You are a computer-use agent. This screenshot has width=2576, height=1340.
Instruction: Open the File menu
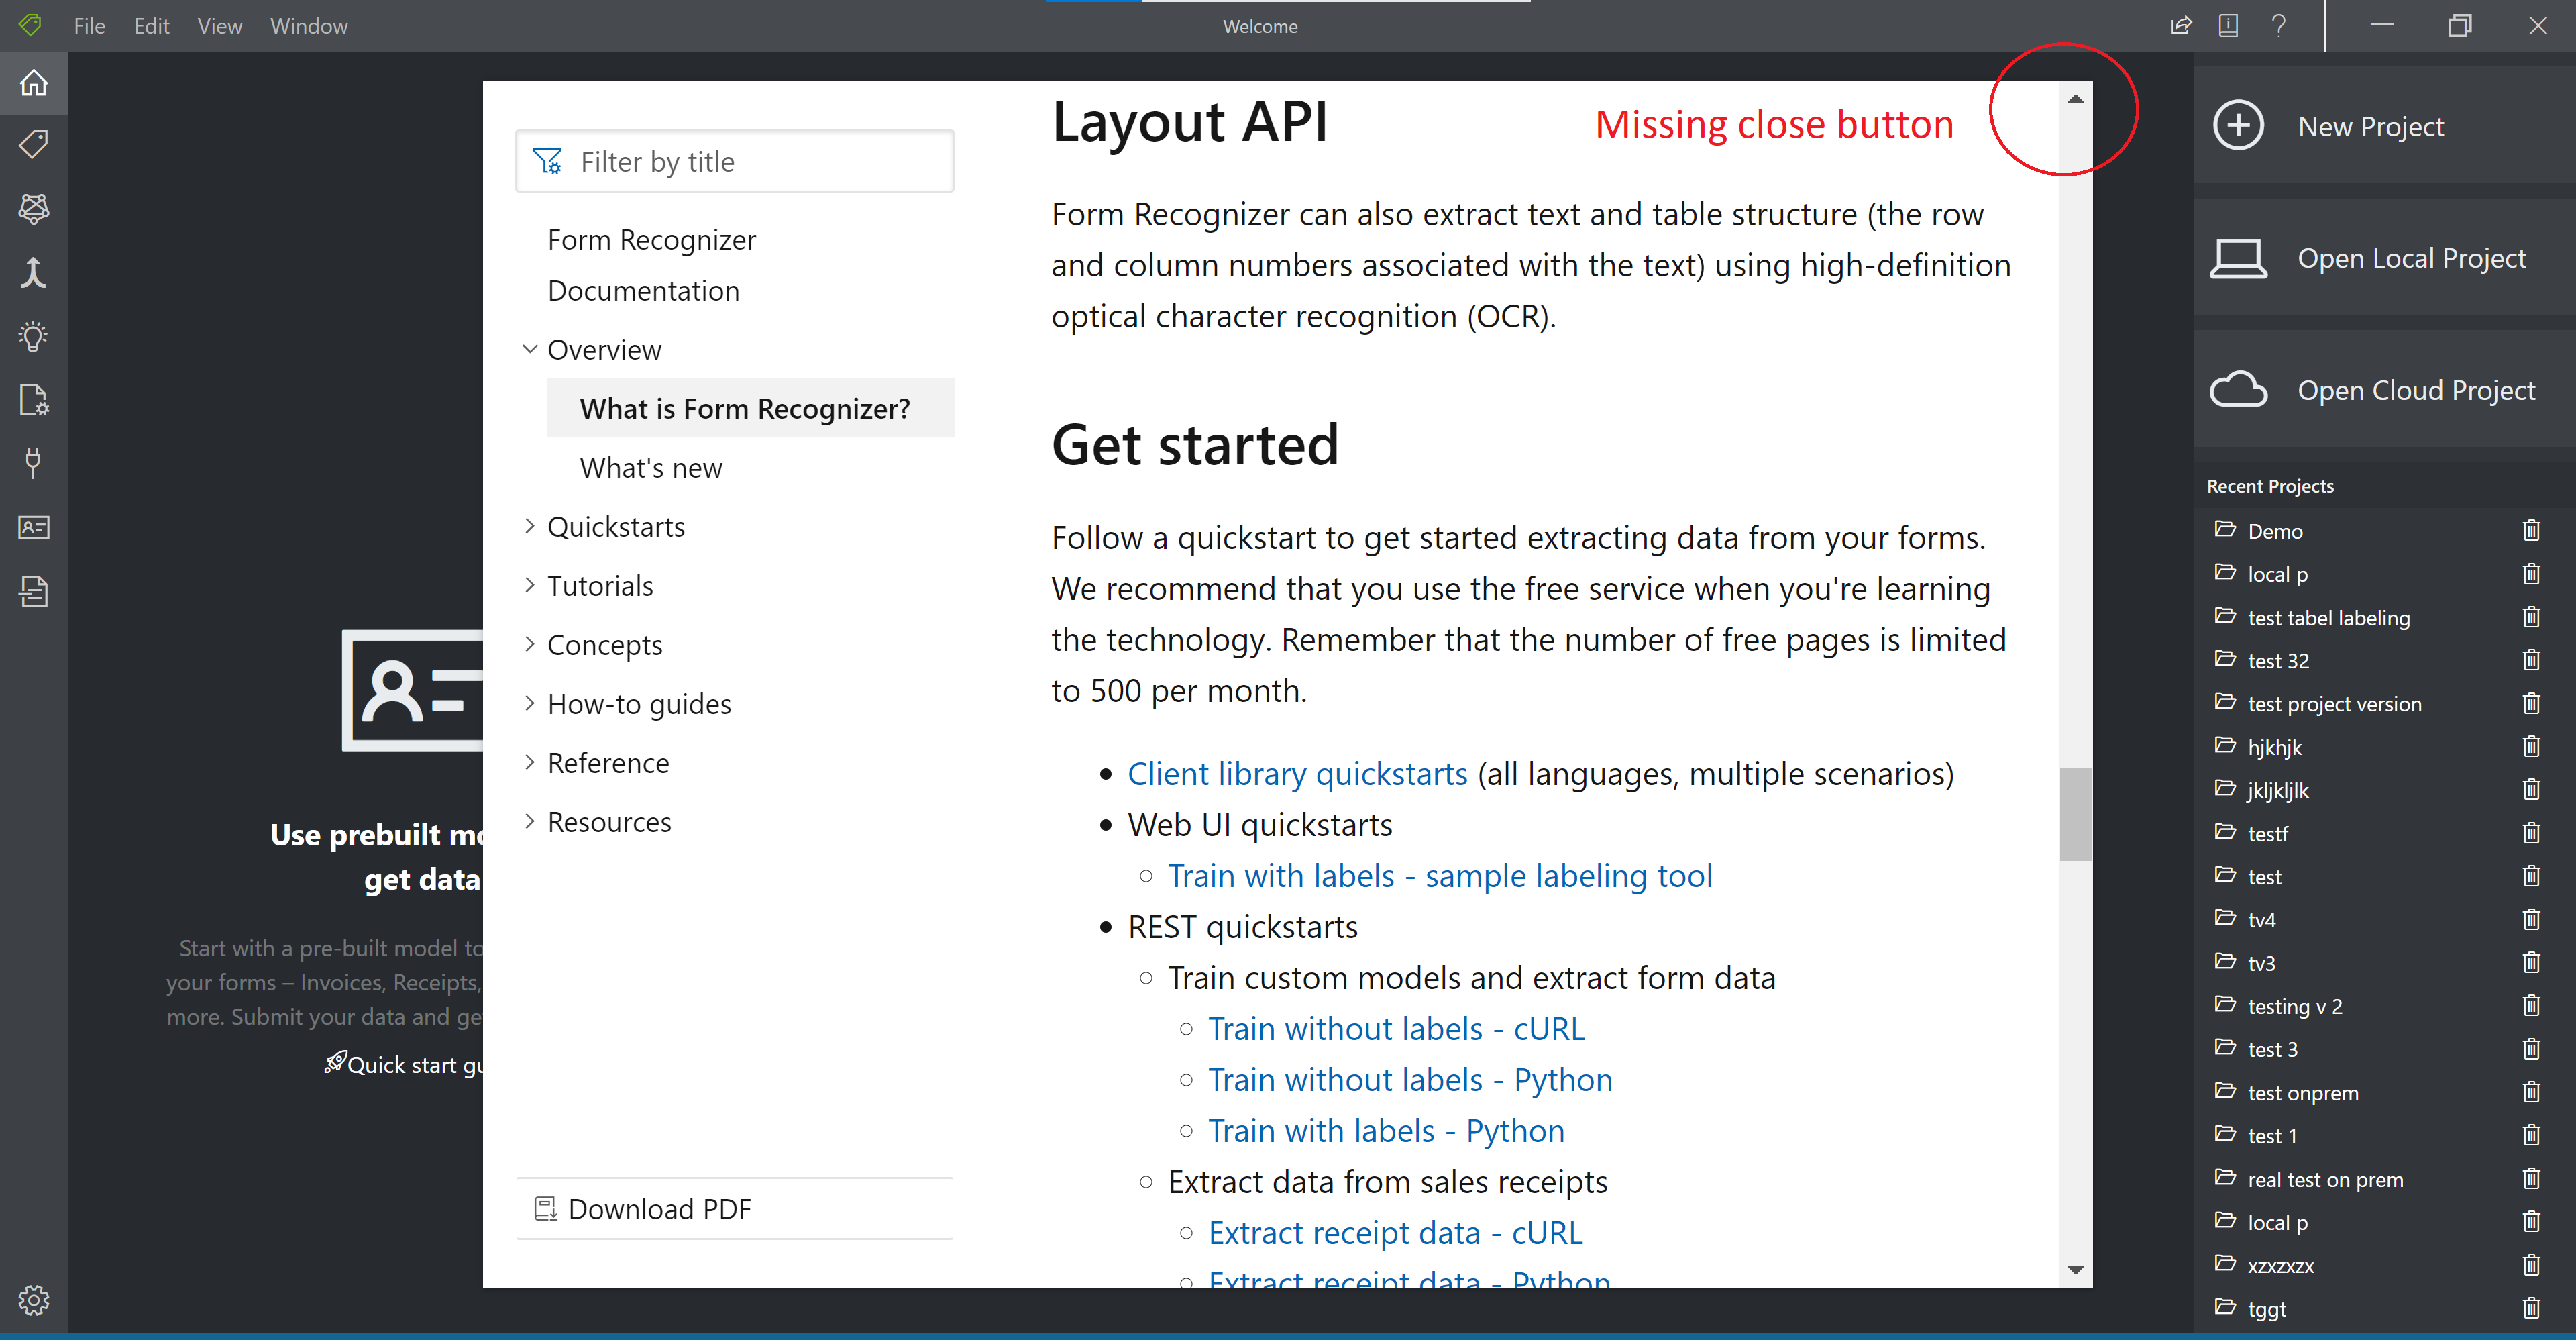pos(89,25)
